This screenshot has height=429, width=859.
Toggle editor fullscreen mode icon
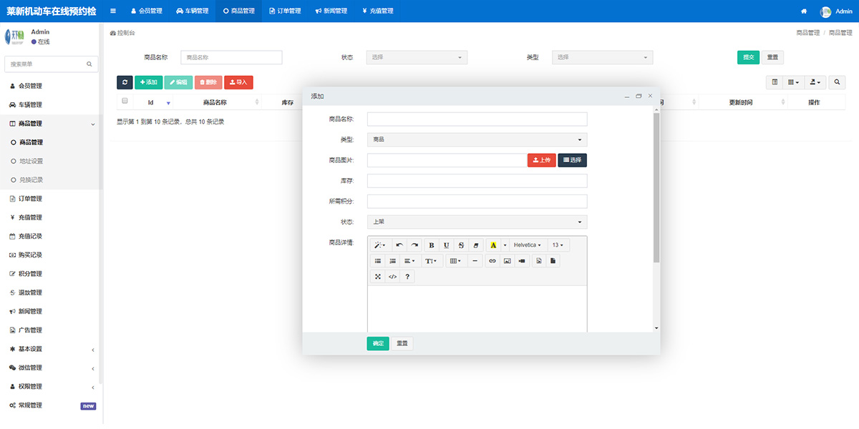[378, 277]
